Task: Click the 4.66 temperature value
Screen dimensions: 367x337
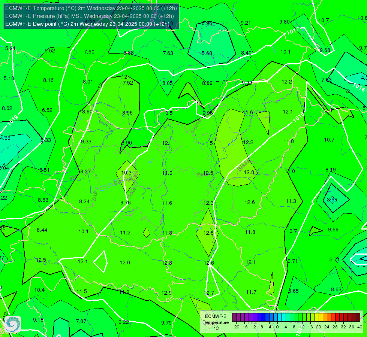Action: click(x=5, y=138)
